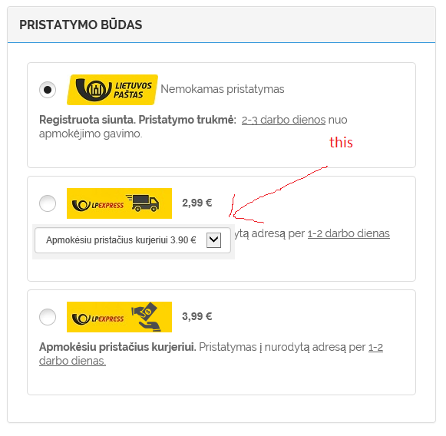Click "Apmokėsiu pristačius kurjeriui 3.90 €" dropdown text
Viewport: 446px width, 436px height.
[121, 240]
